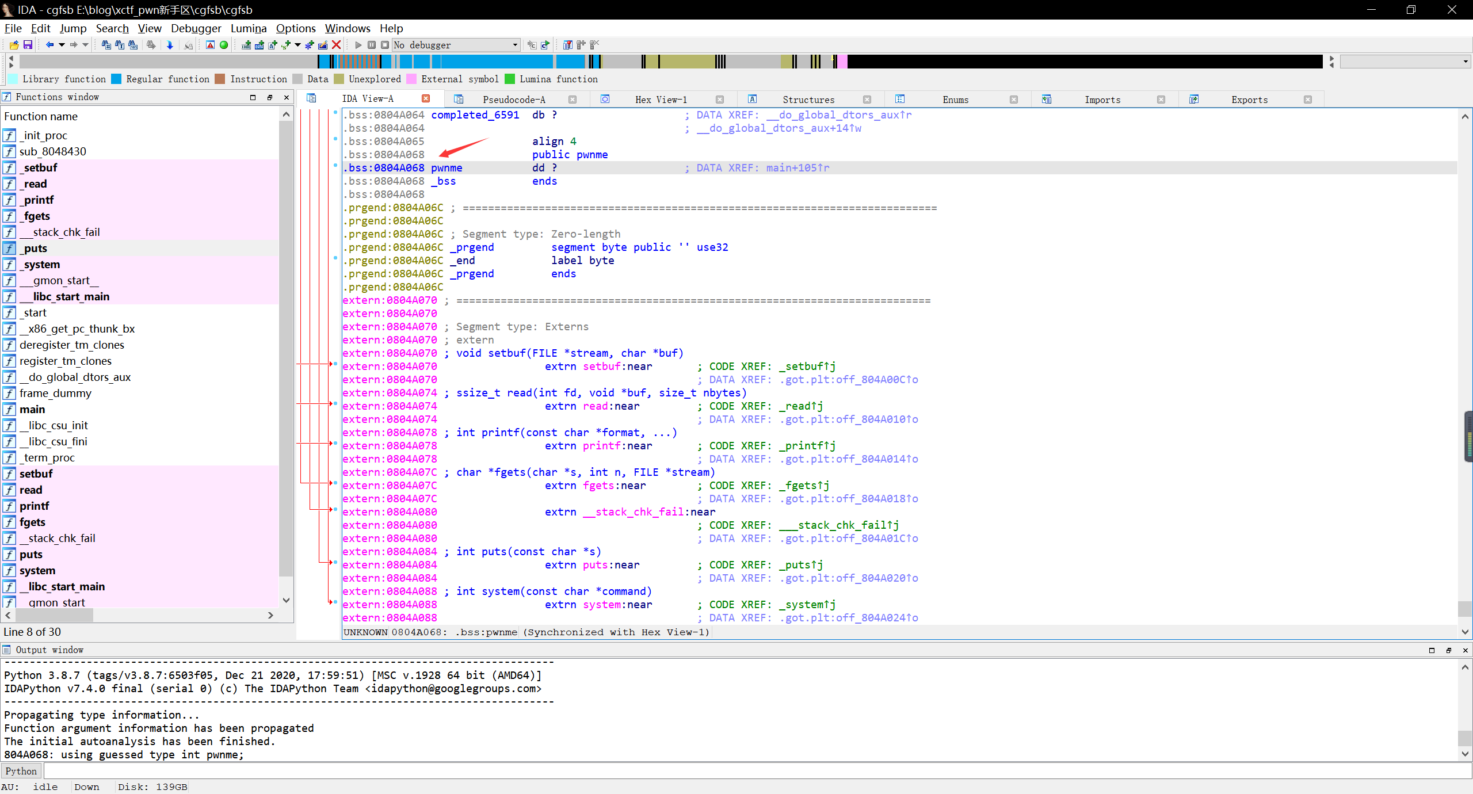Screen dimensions: 1473x794
Task: Switch to the Hex View-1 tab
Action: (661, 100)
